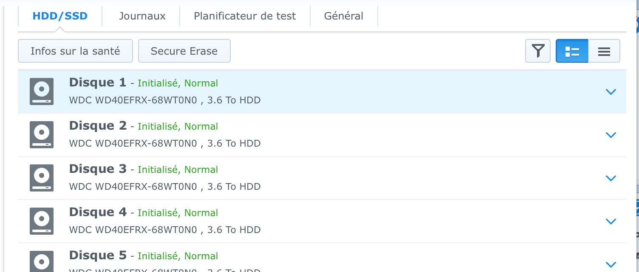
Task: Click the filter funnel icon
Action: tap(538, 51)
